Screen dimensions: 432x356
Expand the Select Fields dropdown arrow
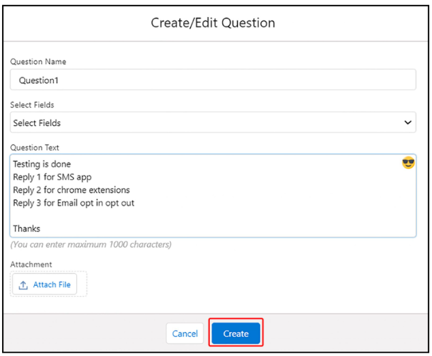click(x=408, y=123)
